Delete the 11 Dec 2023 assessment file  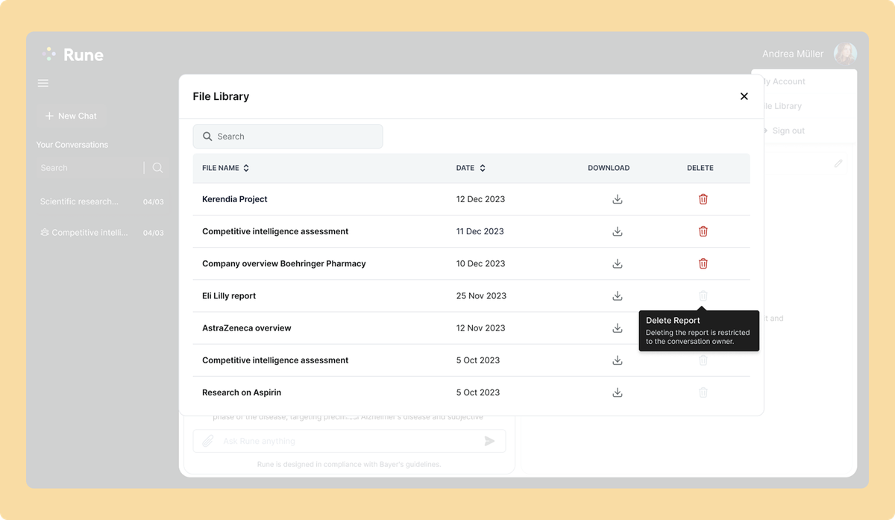[703, 231]
